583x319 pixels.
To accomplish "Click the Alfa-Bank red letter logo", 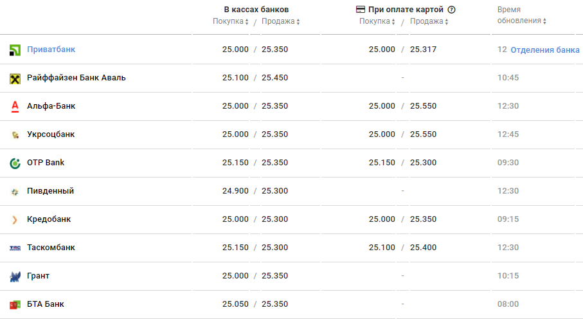I will (15, 106).
